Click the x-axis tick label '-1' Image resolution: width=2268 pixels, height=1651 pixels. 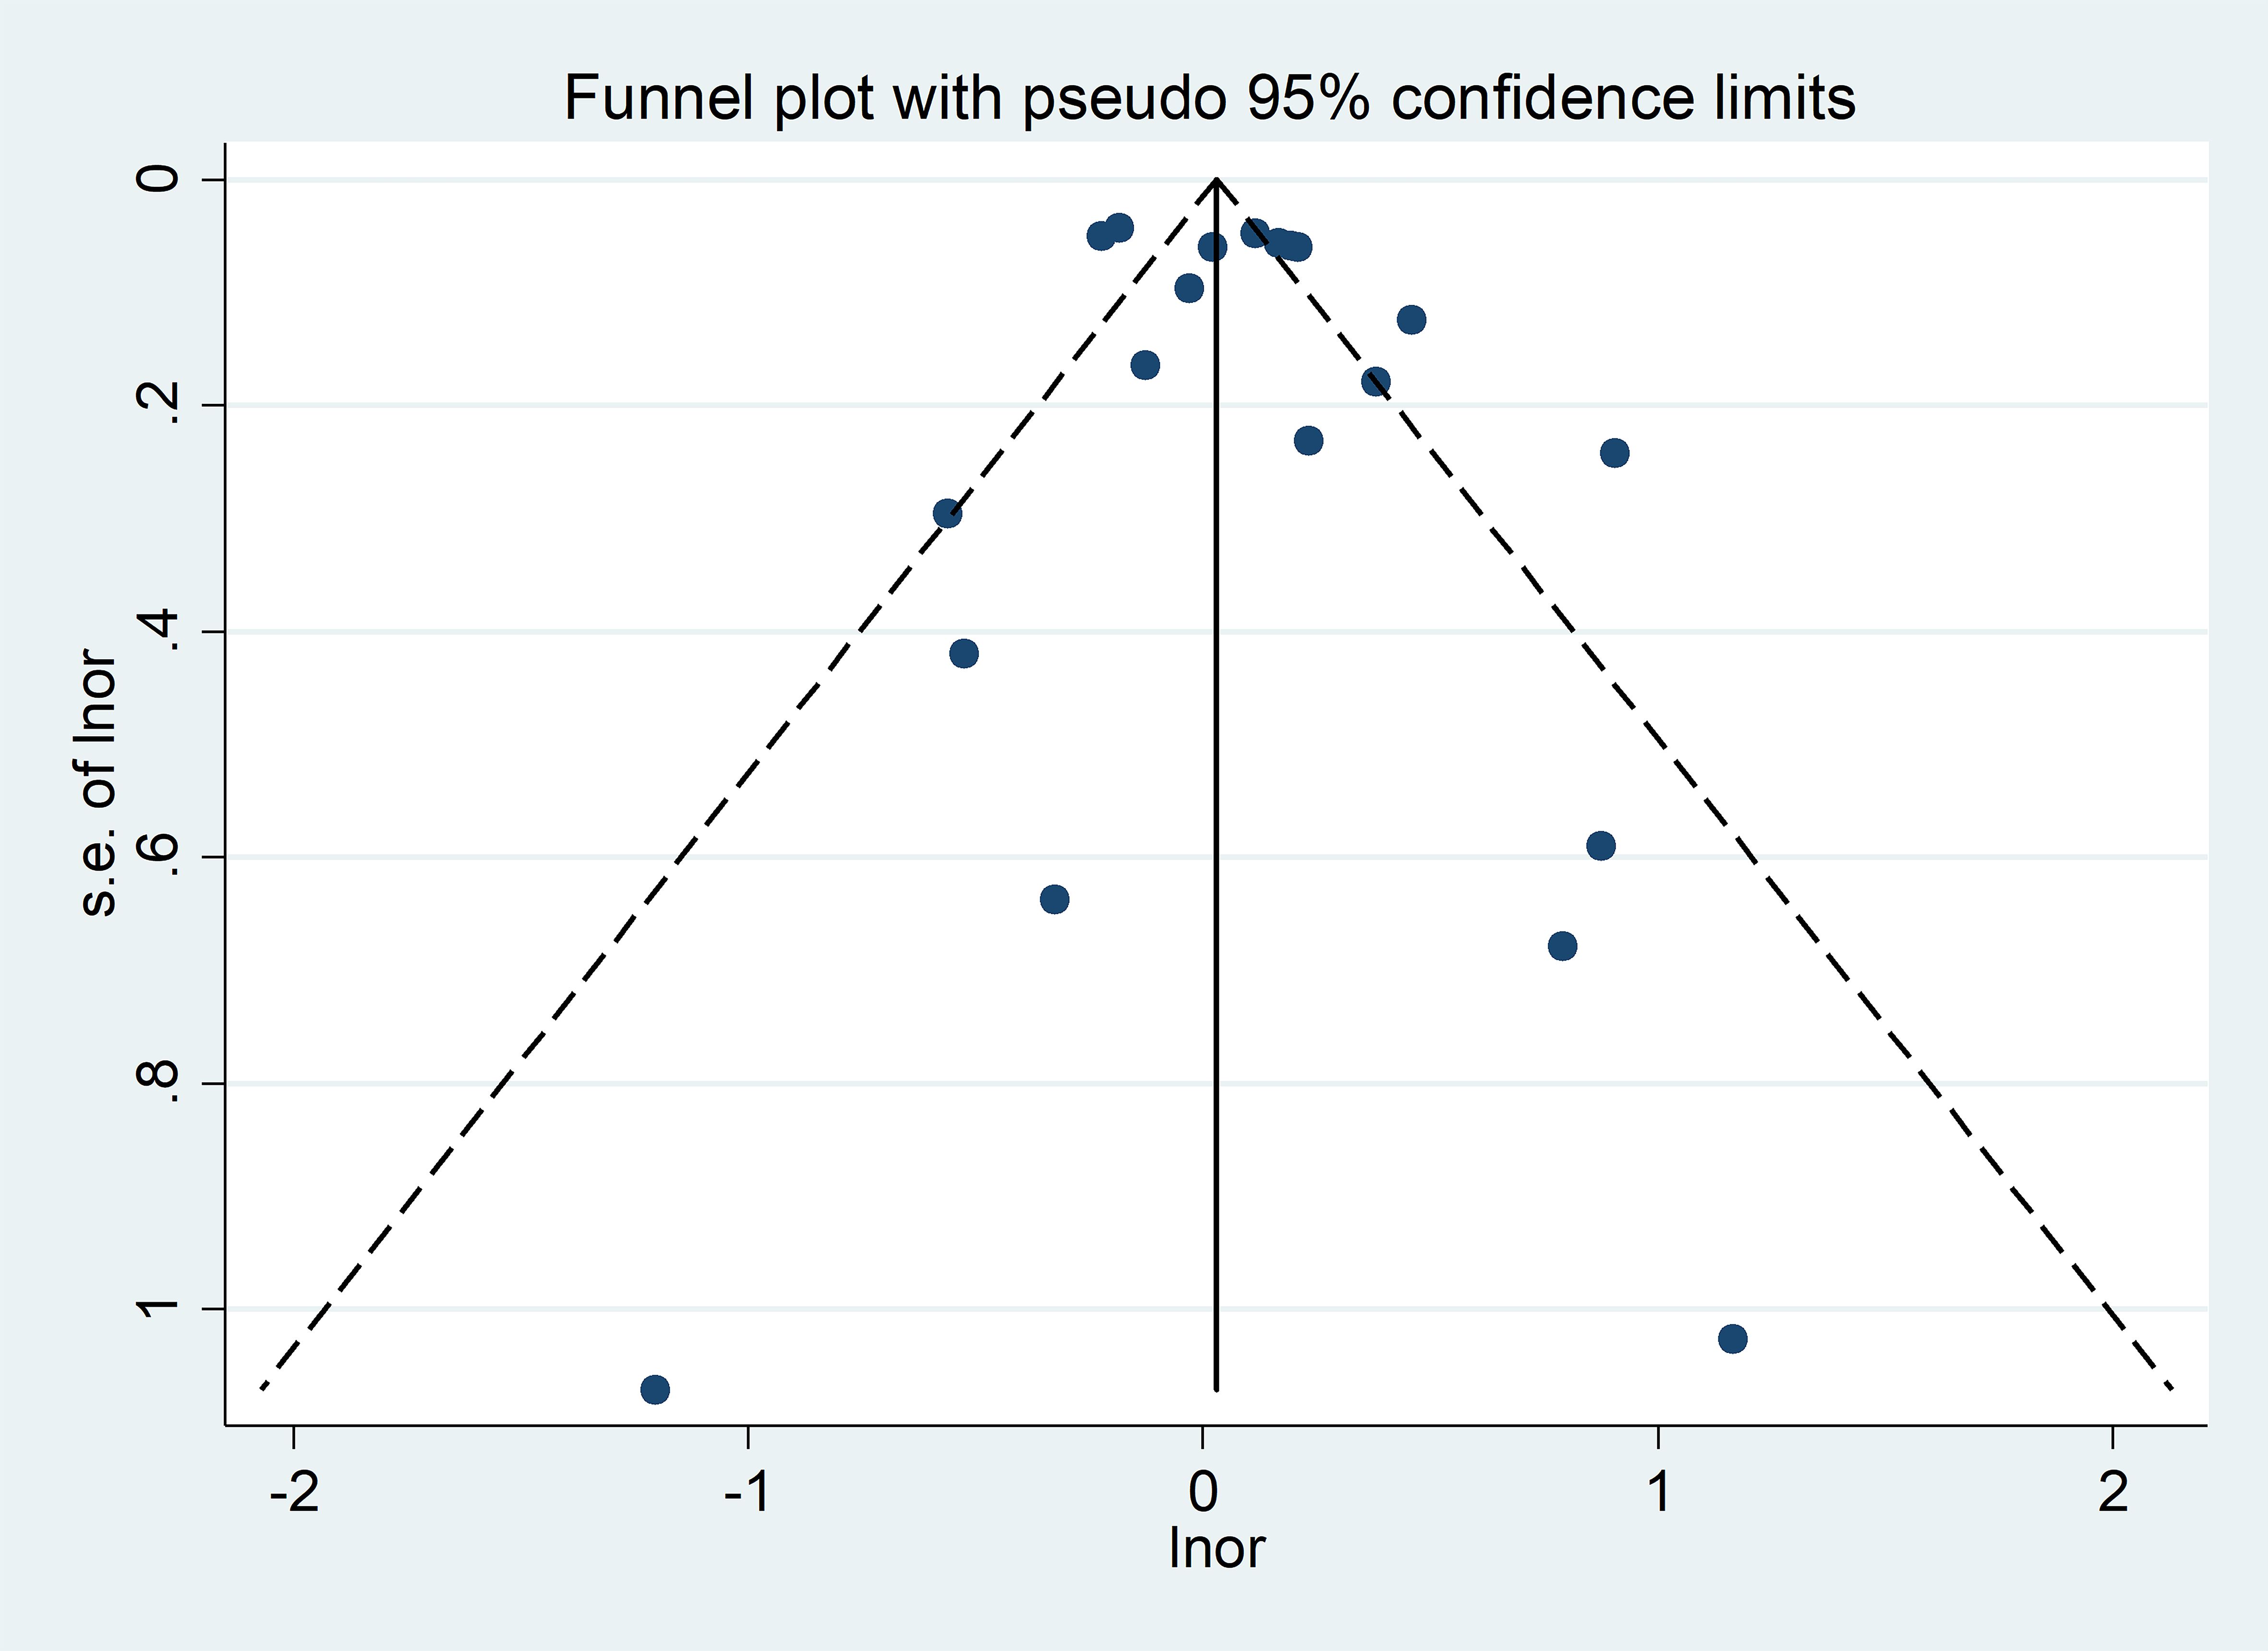point(748,1493)
